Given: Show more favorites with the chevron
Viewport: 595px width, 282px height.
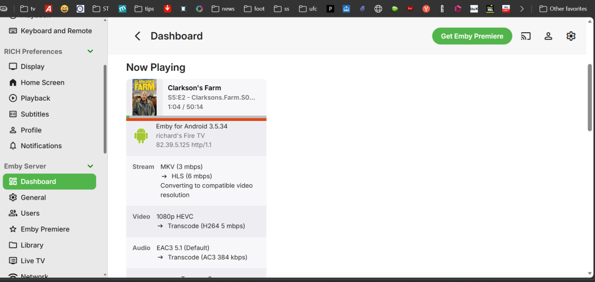Looking at the screenshot, I should click(522, 8).
